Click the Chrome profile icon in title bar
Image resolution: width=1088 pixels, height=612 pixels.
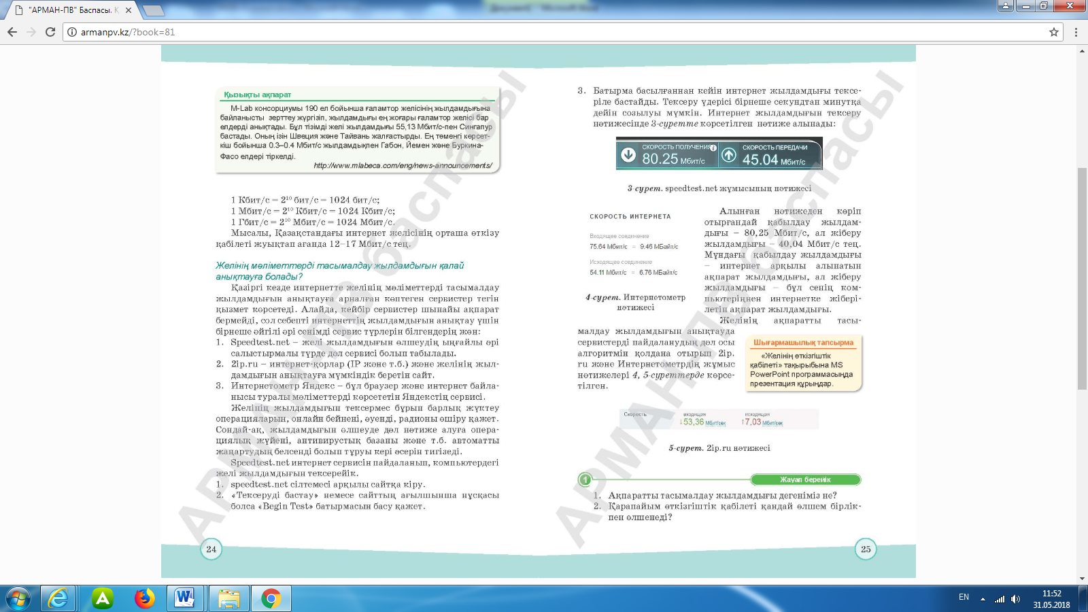(1006, 6)
